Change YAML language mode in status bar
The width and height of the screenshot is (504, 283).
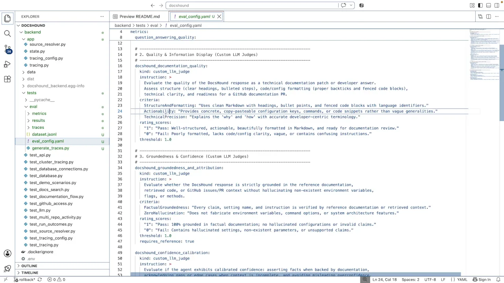[462, 279]
